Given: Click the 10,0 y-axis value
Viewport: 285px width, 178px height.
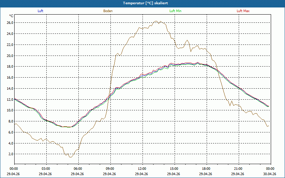Looking at the screenshot, I should click(10, 110).
